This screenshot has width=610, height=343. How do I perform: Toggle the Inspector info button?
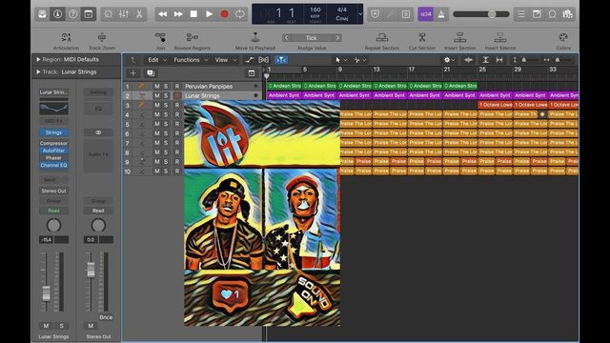click(57, 14)
